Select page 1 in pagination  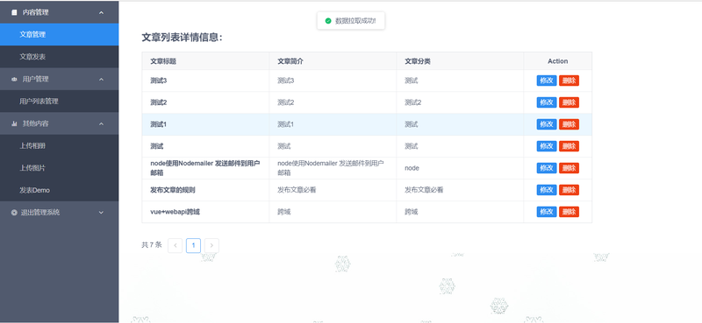pos(193,245)
